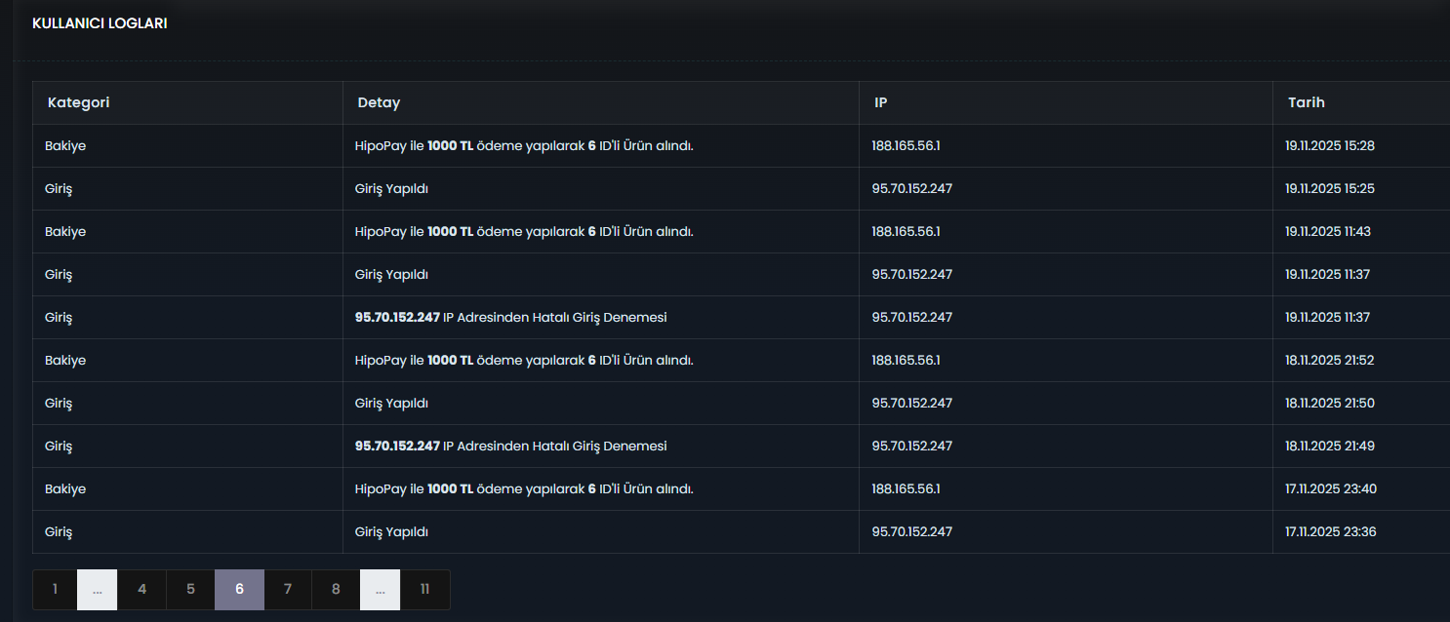
Task: Open page 4 of user logs
Action: [x=142, y=590]
